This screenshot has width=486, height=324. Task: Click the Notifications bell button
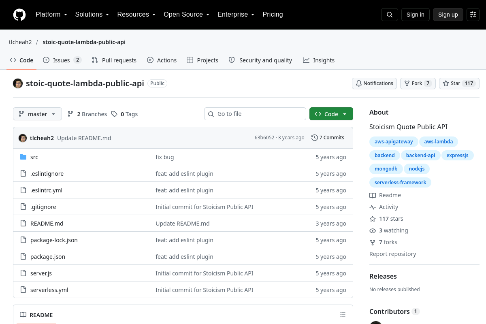pos(374,83)
